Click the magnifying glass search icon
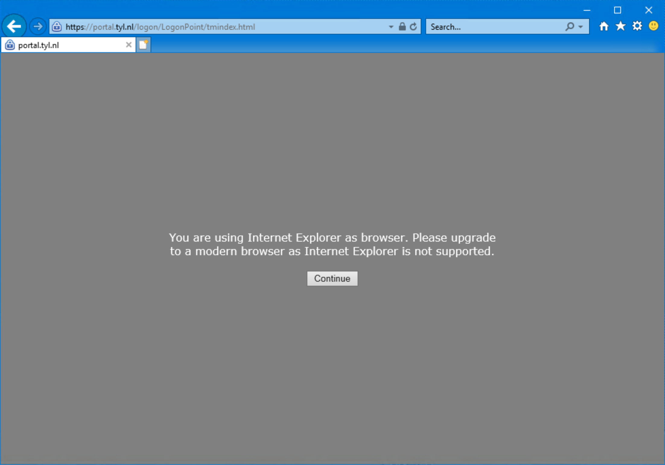665x465 pixels. point(569,27)
